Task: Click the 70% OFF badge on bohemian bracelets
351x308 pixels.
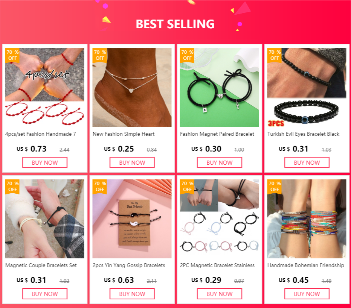Action: 275,187
